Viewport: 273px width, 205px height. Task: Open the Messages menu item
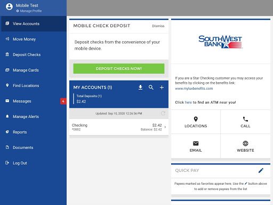click(34, 101)
